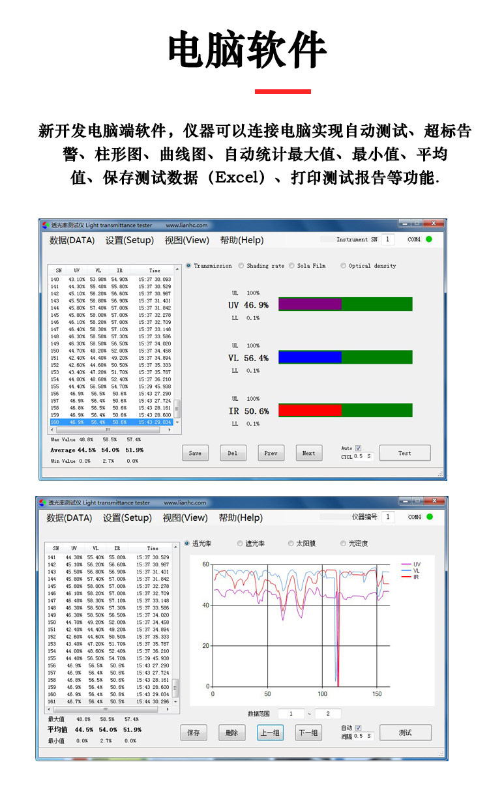This screenshot has width=489, height=803.
Task: Click the app logo in lower window title bar
Action: (44, 503)
